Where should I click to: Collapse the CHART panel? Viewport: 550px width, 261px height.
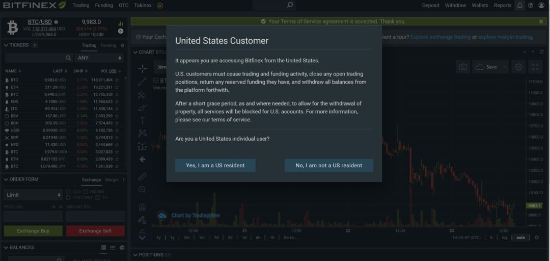pos(135,53)
